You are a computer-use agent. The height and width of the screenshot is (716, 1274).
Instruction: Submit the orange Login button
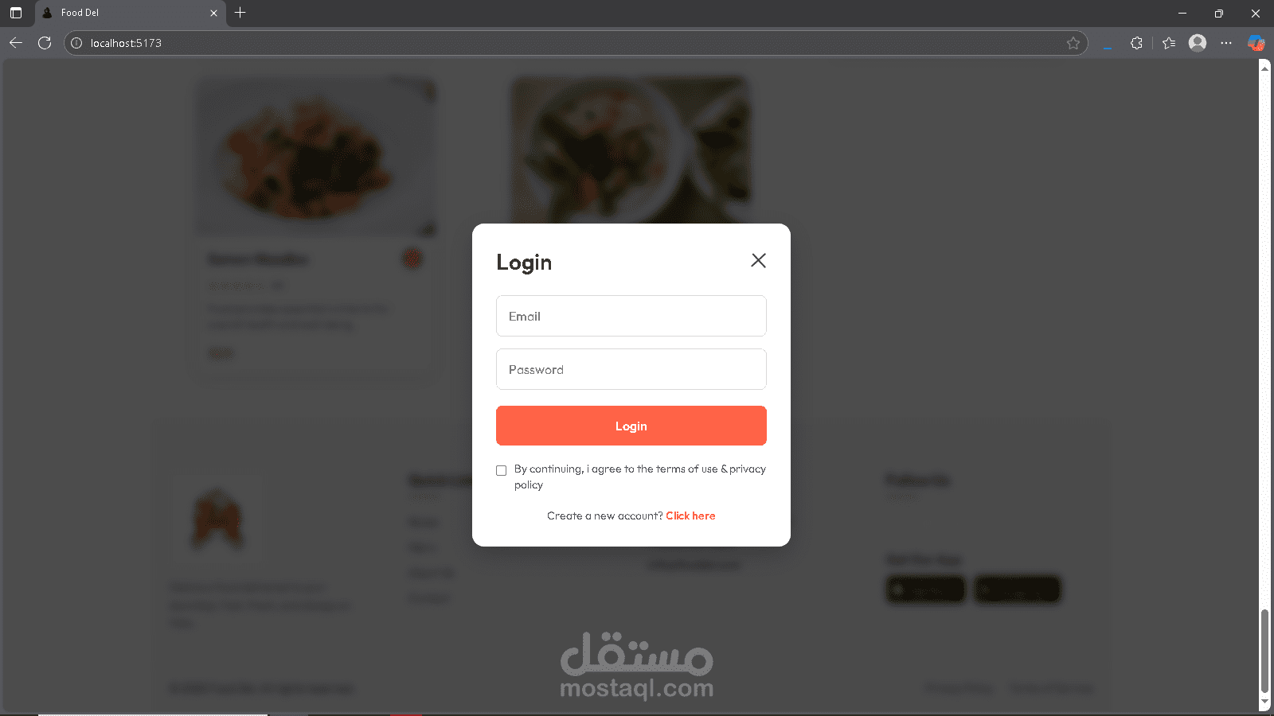(631, 426)
